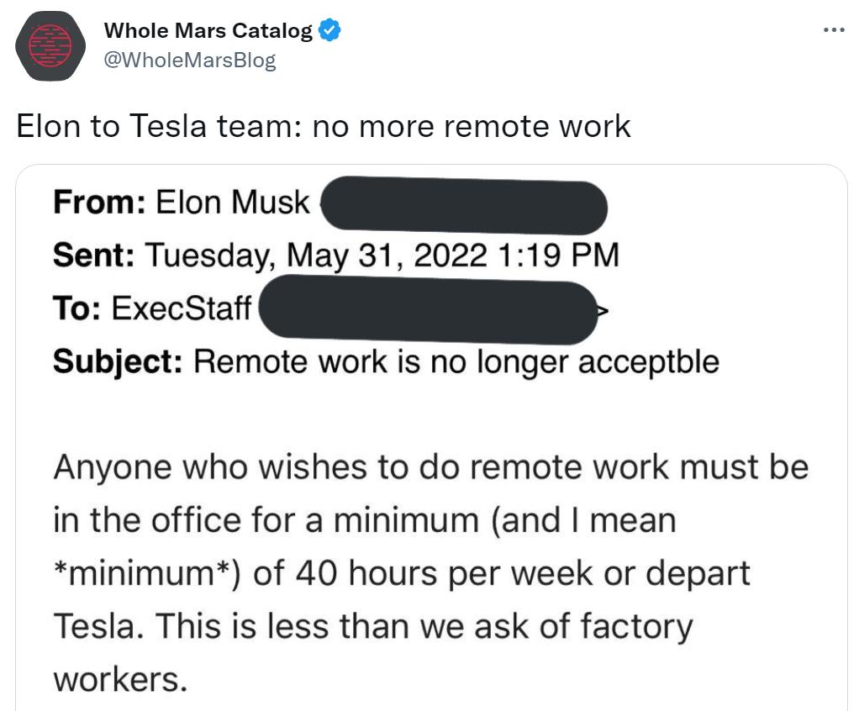859x711 pixels.
Task: Click the bold "Subject:" label
Action: pos(118,361)
